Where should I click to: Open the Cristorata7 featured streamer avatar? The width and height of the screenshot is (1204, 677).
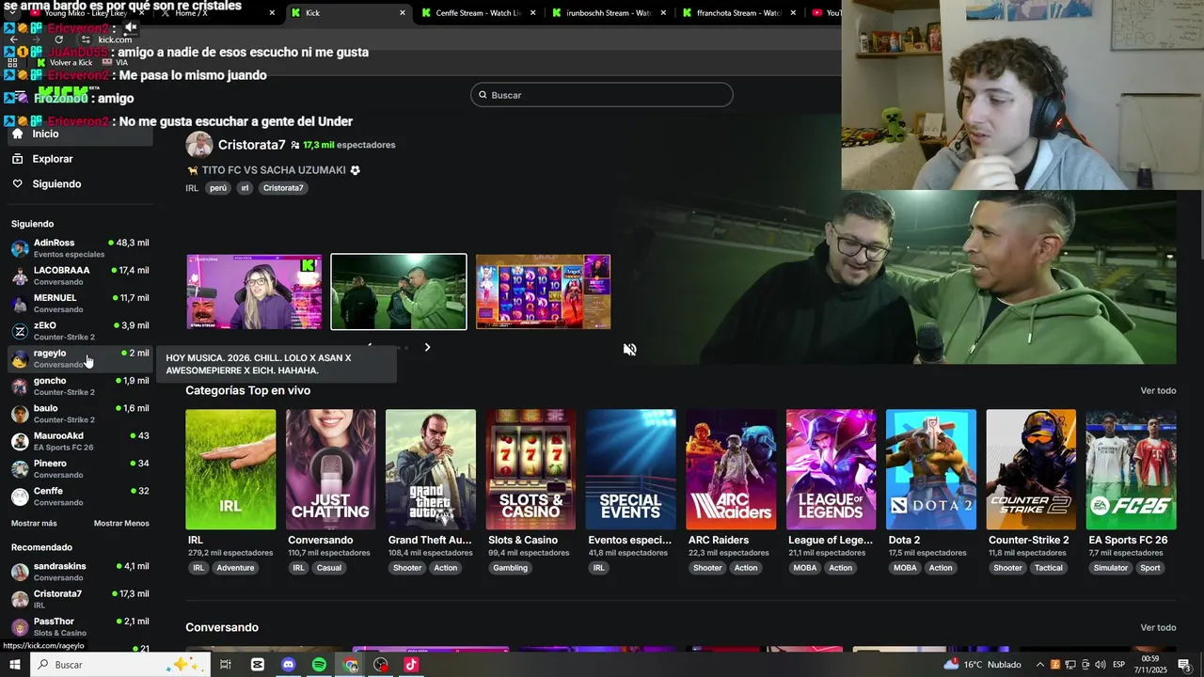(x=199, y=145)
